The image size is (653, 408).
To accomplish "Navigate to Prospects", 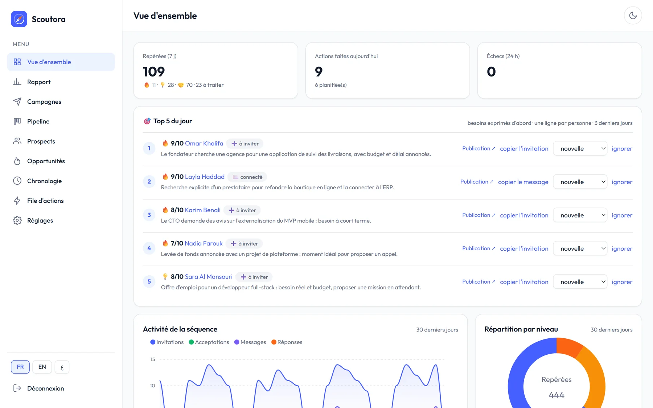I will (61, 141).
